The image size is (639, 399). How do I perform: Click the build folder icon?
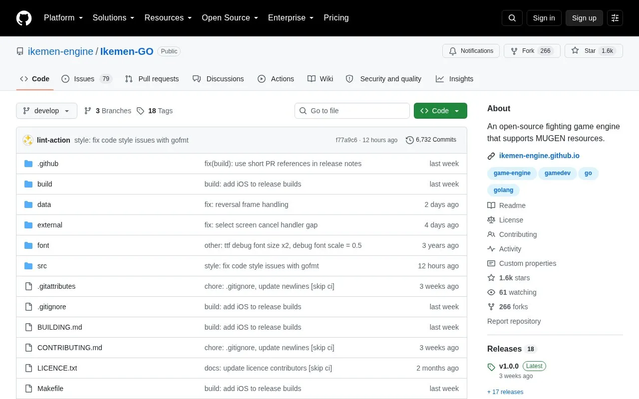tap(28, 184)
